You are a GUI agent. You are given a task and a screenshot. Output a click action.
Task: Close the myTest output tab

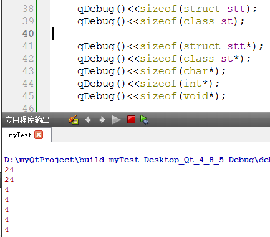pyautogui.click(x=39, y=135)
